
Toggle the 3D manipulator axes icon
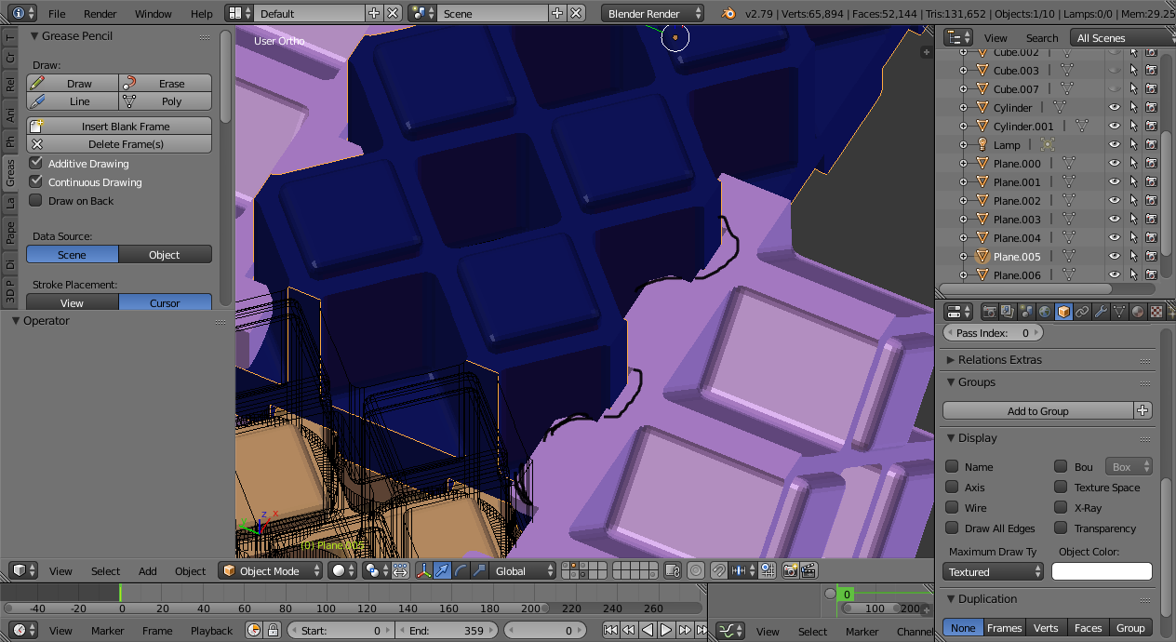pos(424,571)
